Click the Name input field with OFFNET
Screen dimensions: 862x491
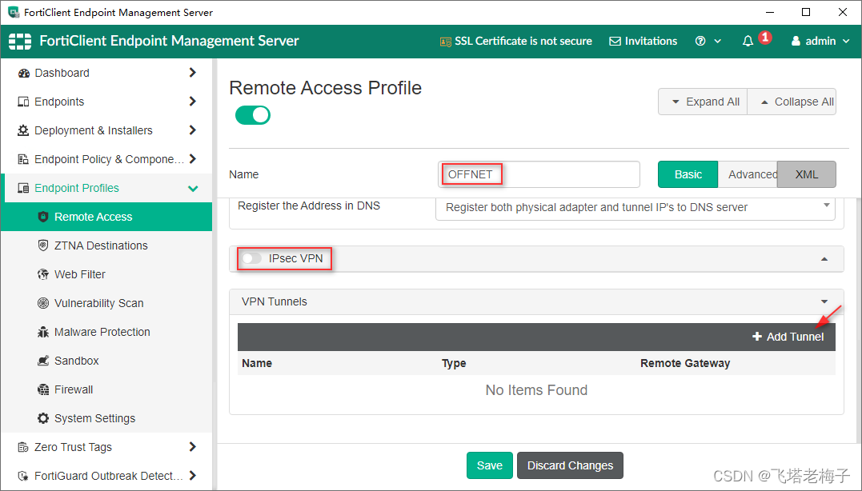coord(539,174)
